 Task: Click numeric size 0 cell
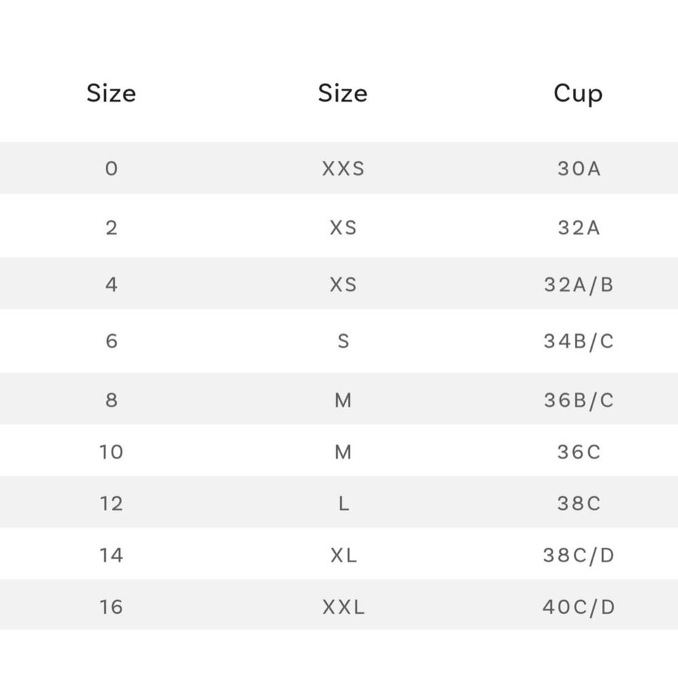click(x=111, y=169)
